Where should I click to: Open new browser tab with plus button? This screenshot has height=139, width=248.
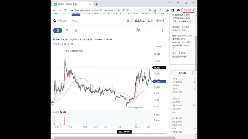point(96,4)
